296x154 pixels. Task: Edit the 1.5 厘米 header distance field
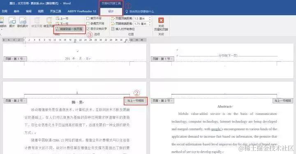[141, 18]
